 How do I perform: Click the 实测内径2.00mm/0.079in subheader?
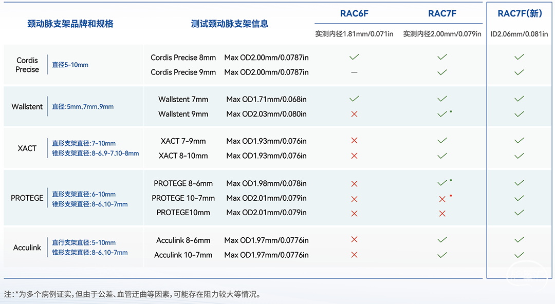pyautogui.click(x=442, y=34)
